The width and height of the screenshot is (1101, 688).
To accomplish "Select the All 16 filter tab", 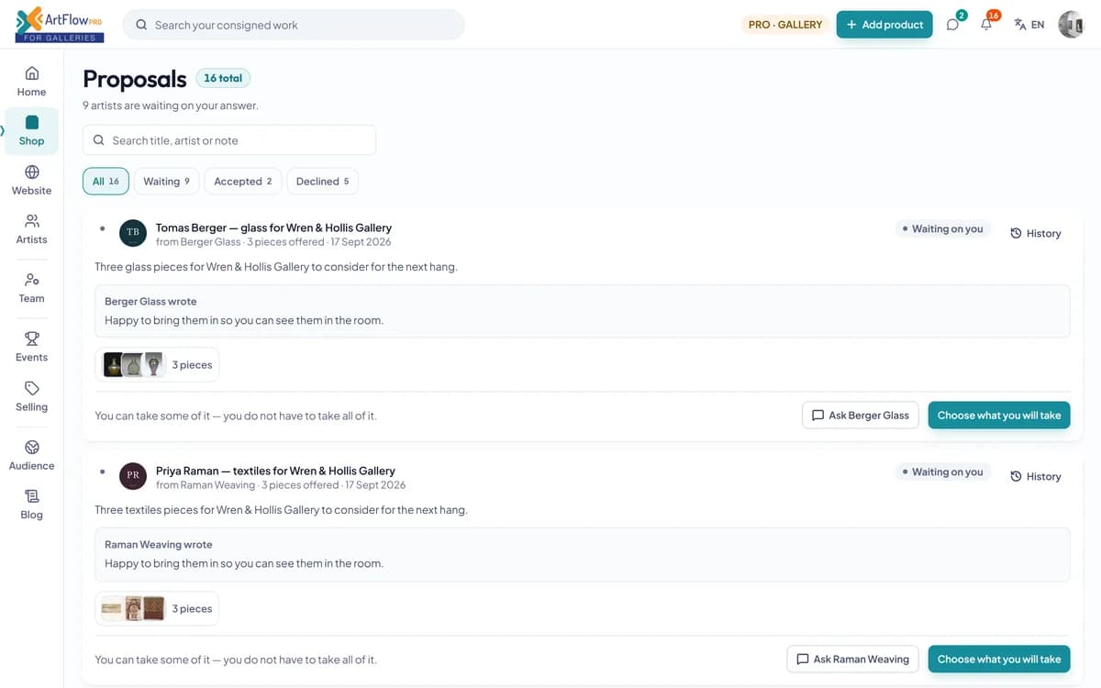I will (x=106, y=182).
